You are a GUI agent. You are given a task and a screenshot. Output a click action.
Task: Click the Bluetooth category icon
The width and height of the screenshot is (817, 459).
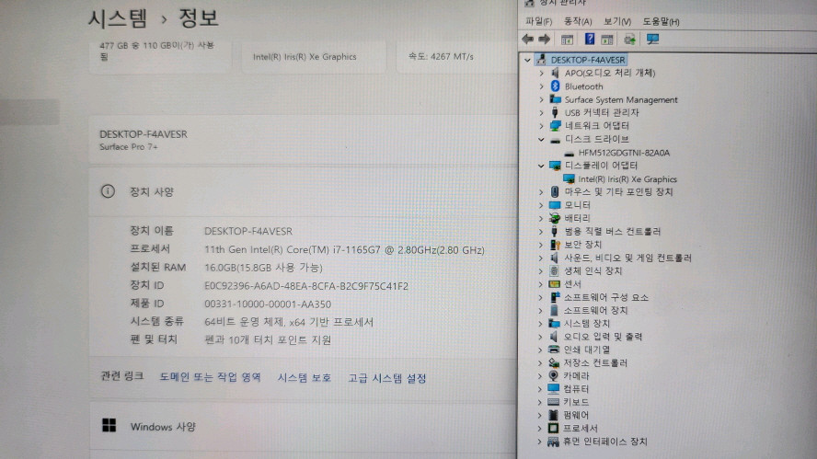tap(555, 86)
